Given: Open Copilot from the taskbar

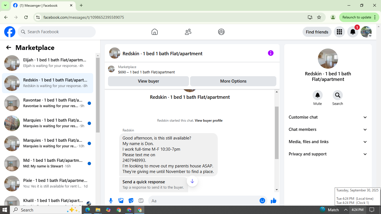Looking at the screenshot, I should tap(108, 210).
